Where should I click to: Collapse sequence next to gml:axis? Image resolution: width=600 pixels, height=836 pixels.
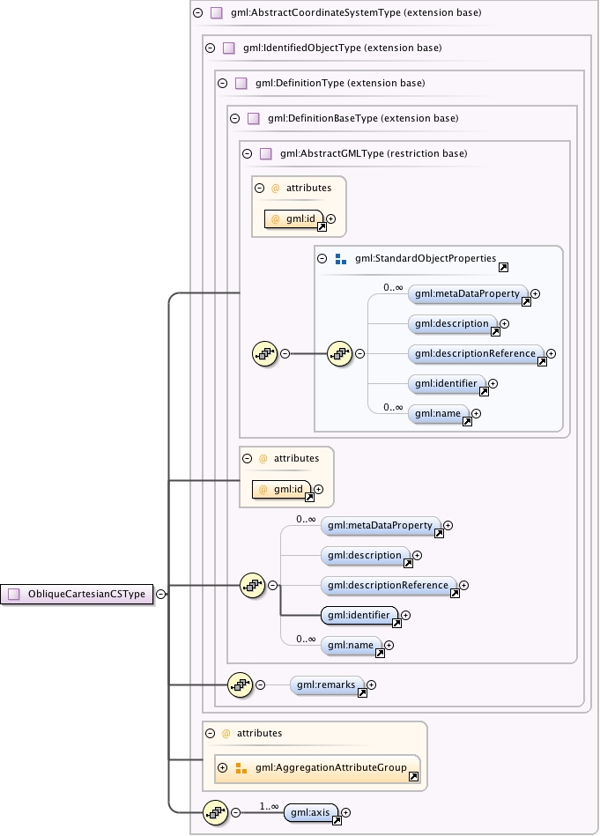[x=236, y=812]
